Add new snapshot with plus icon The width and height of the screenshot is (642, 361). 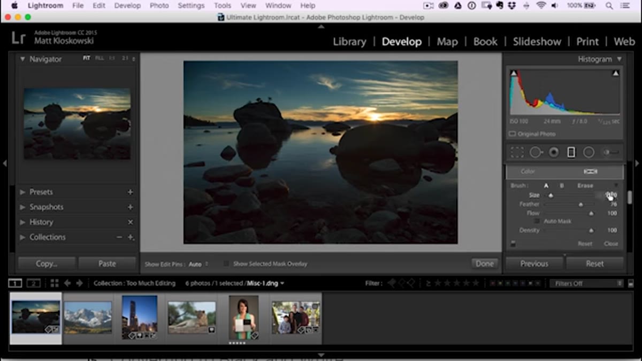pos(130,207)
